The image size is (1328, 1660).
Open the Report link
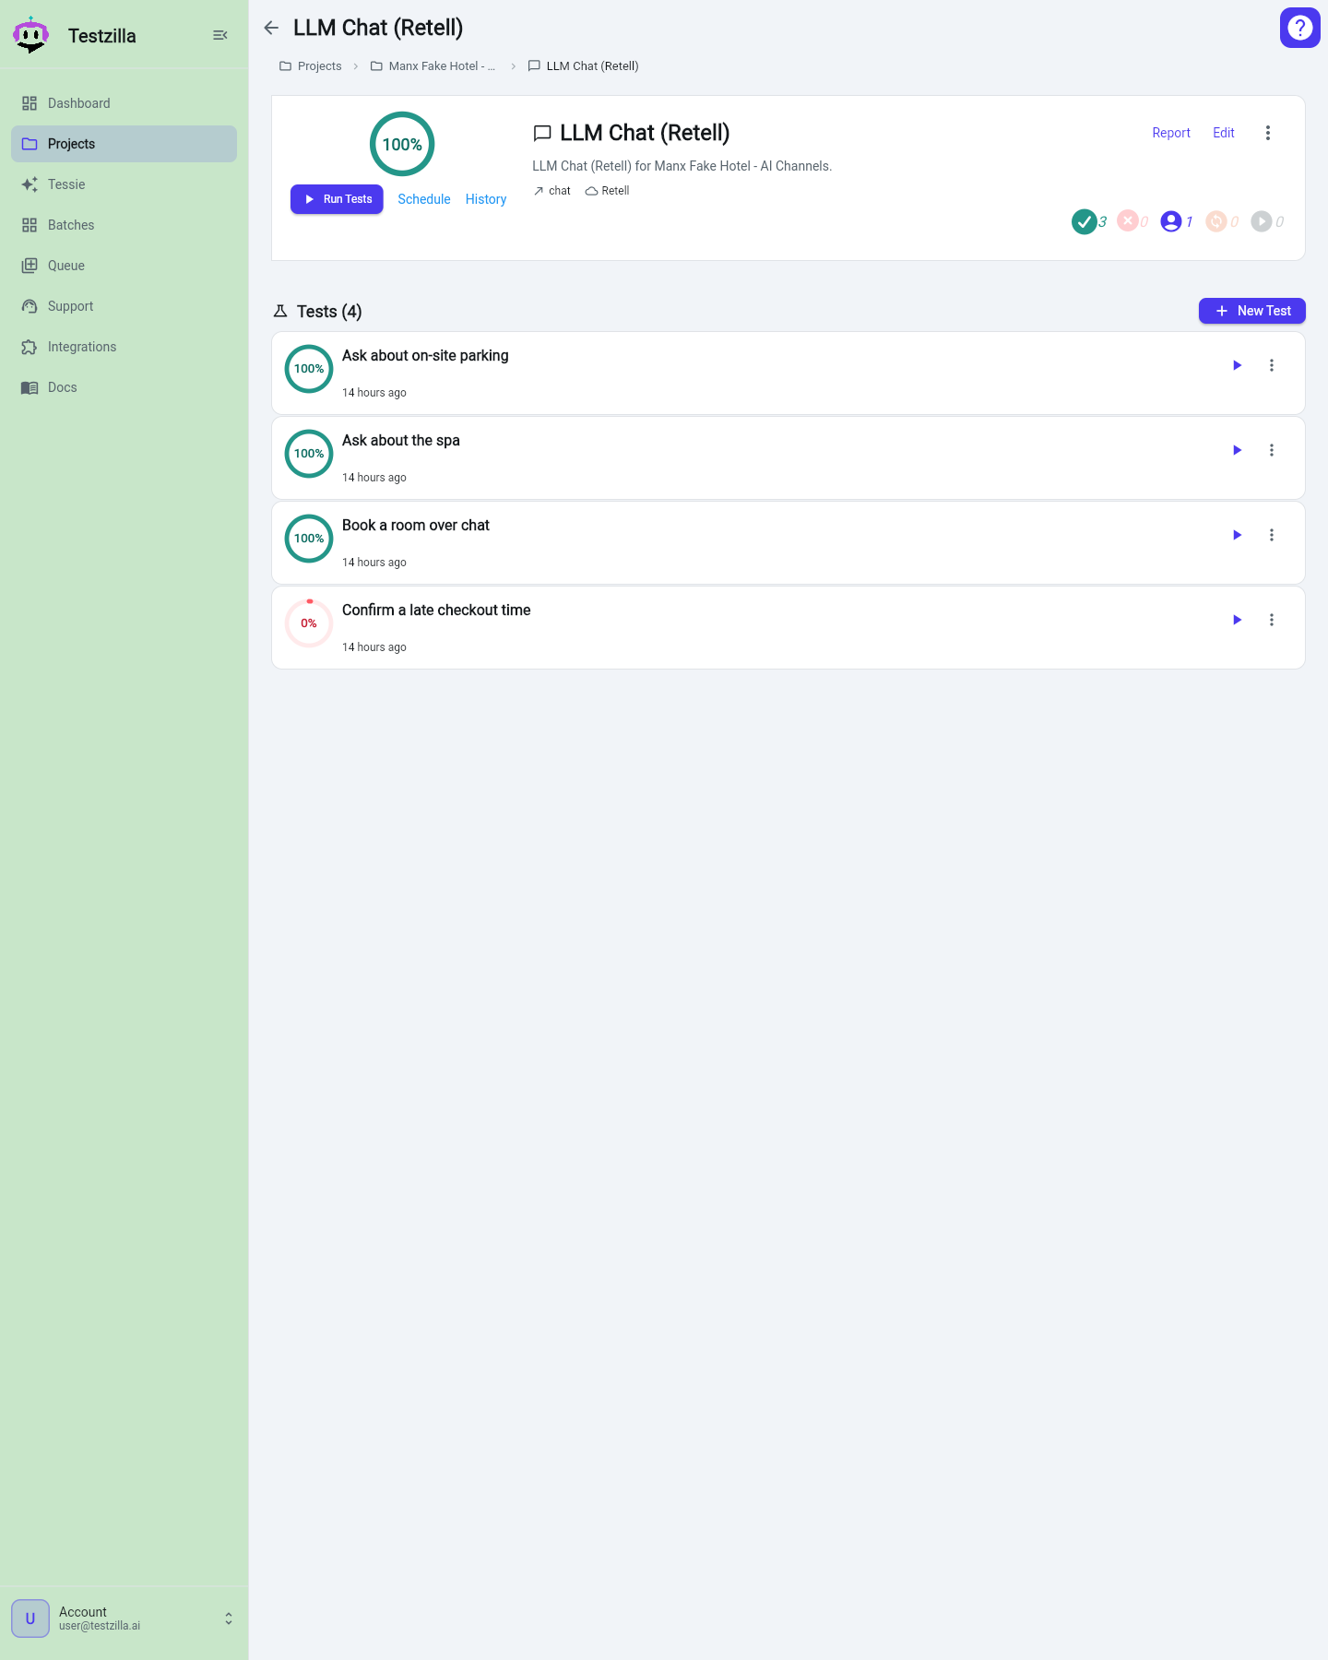click(1171, 133)
